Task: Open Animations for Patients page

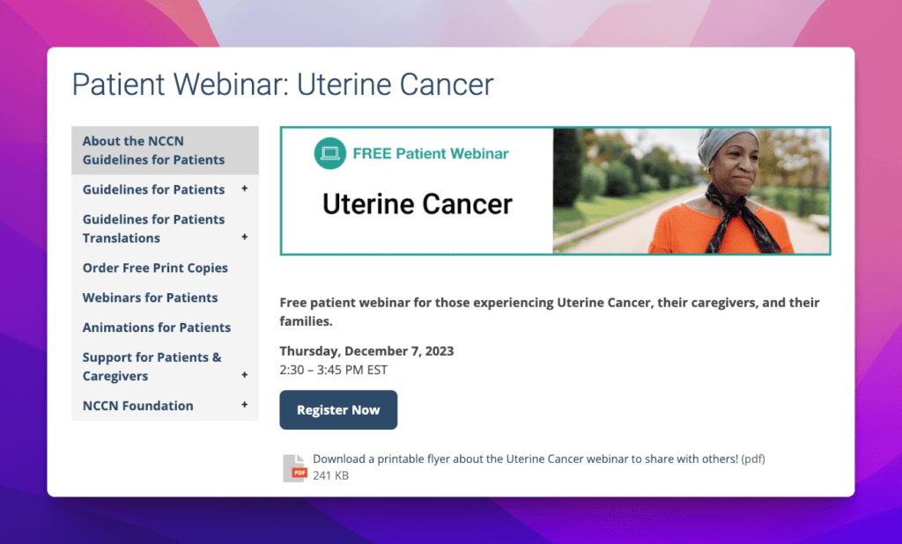Action: tap(157, 327)
